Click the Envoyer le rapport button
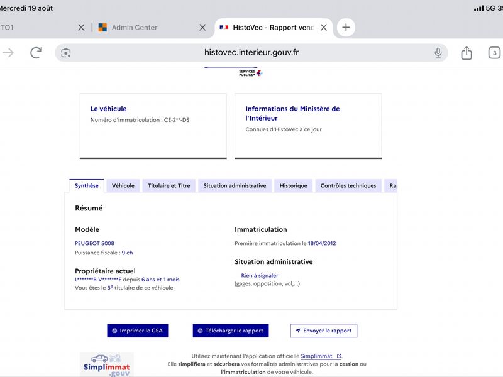This screenshot has width=503, height=377. click(x=324, y=331)
